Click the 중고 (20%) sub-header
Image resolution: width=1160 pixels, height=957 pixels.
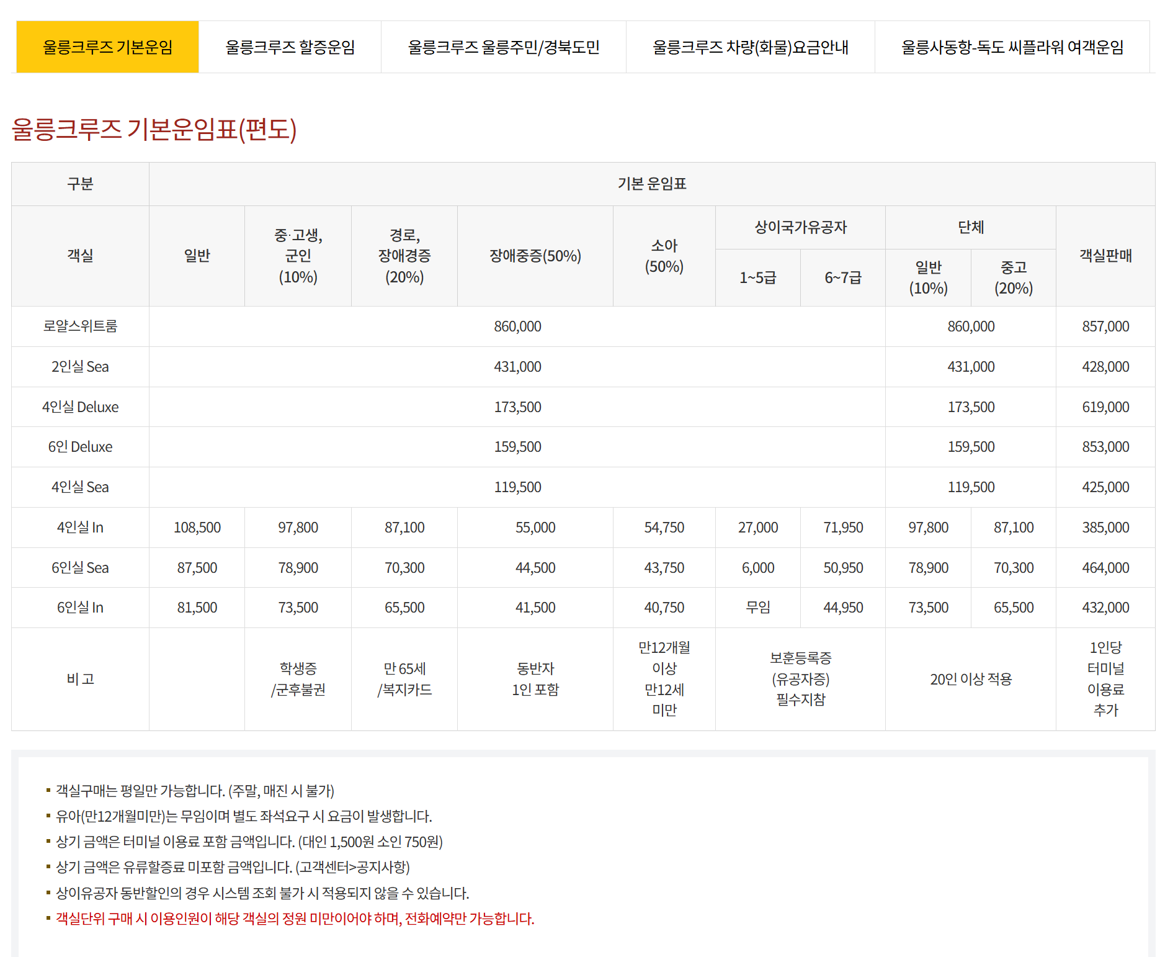1014,277
